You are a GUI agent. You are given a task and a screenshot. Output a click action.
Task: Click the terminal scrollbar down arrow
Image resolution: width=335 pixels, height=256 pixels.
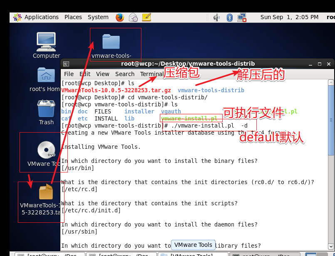331,246
